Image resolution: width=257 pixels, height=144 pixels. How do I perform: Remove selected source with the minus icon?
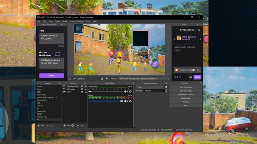[x=69, y=126]
